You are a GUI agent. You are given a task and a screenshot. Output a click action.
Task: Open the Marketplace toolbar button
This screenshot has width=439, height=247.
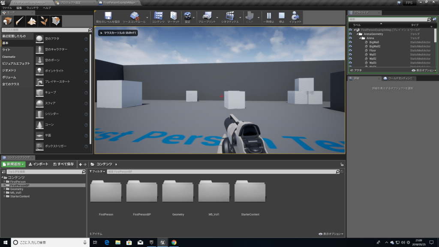coord(173,17)
